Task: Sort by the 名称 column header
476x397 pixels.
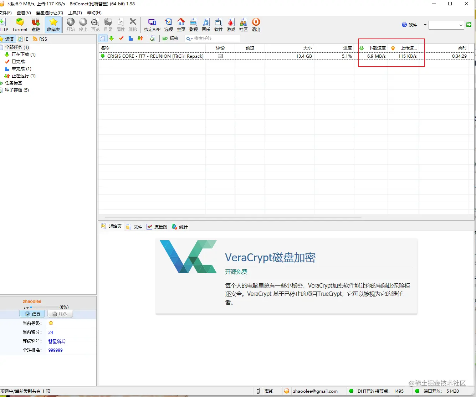Action: coord(152,48)
